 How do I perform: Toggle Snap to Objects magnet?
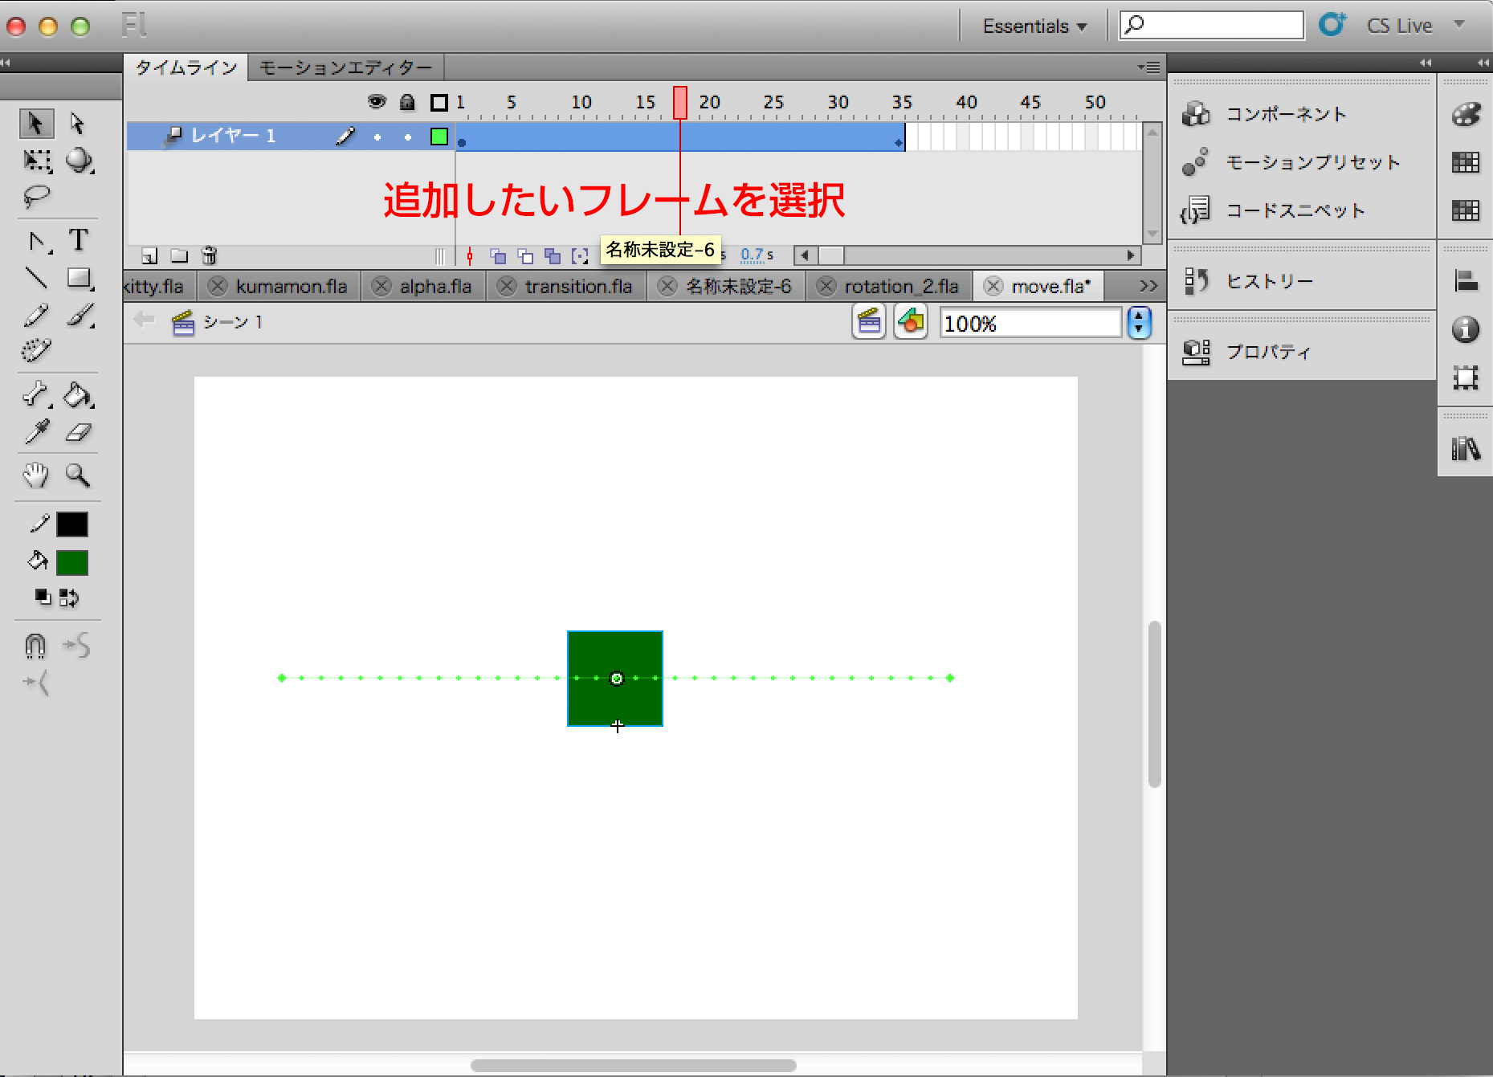(x=35, y=646)
